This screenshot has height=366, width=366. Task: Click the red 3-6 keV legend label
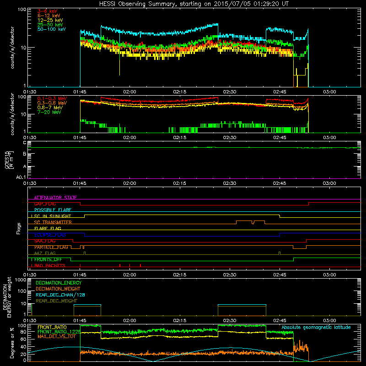click(x=48, y=11)
